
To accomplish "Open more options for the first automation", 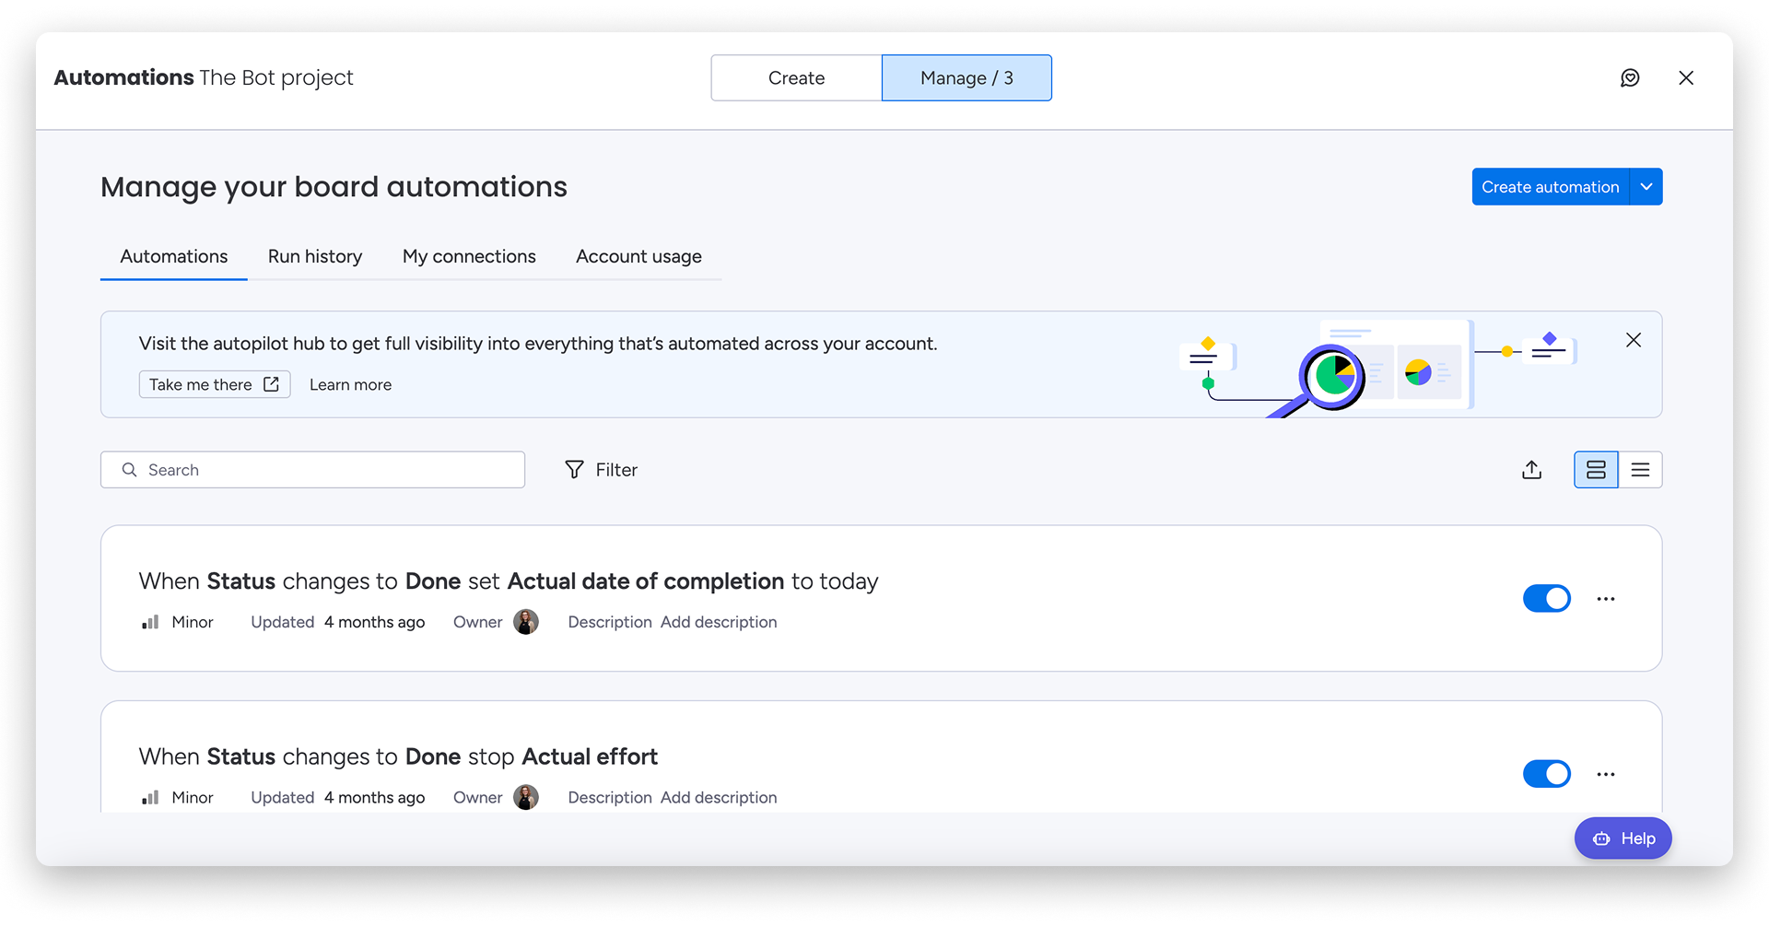I will 1606,599.
